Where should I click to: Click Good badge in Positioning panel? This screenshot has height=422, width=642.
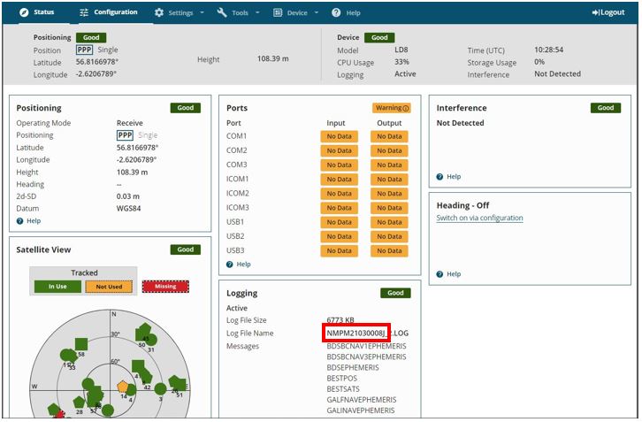[186, 108]
